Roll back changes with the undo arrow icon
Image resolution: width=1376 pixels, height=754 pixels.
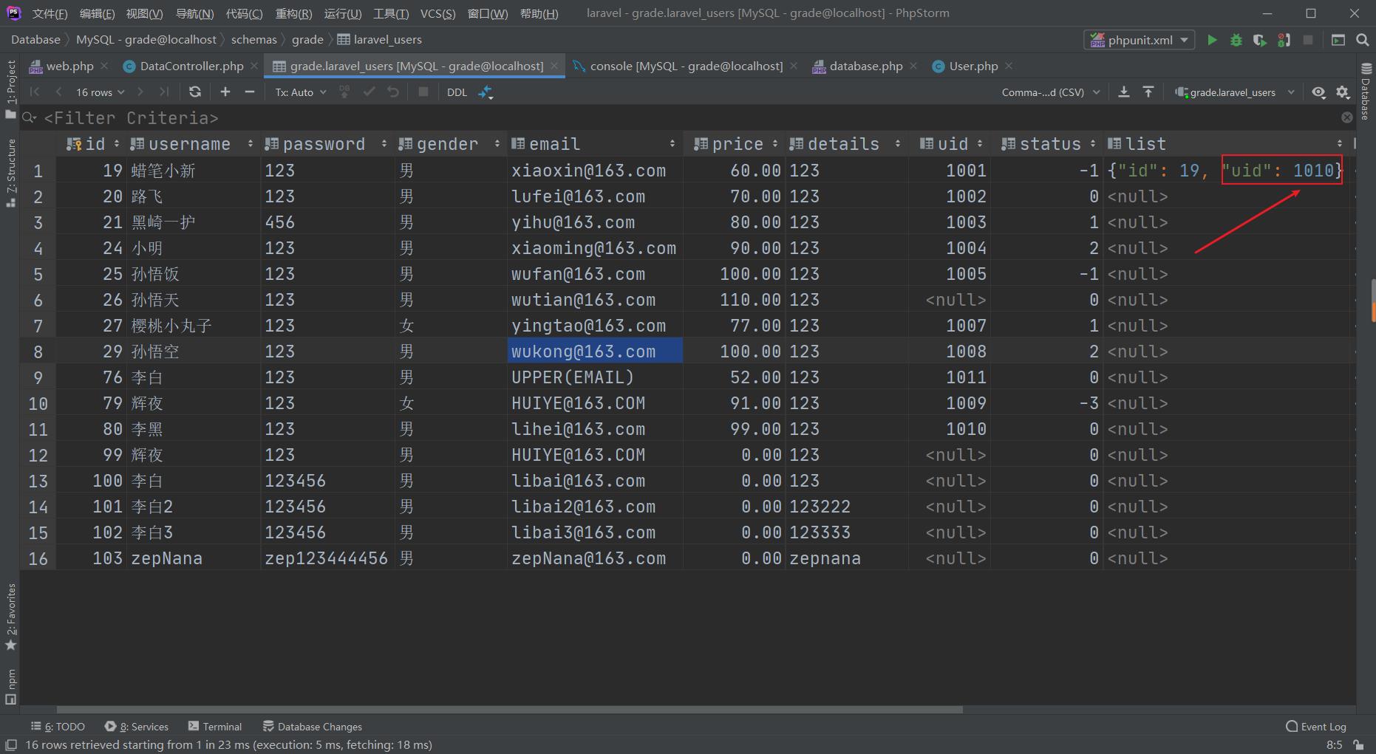[393, 92]
